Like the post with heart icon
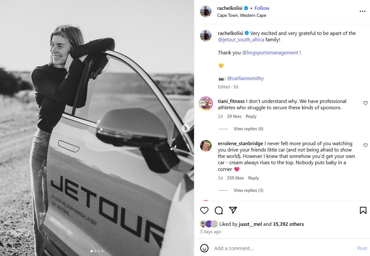Viewport: 370px width, 256px height. [205, 210]
